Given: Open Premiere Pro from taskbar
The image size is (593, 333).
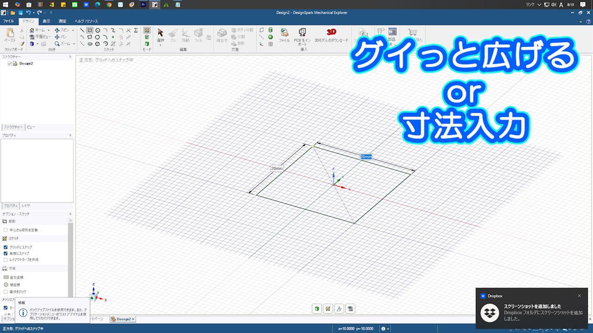Looking at the screenshot, I should [x=143, y=5].
